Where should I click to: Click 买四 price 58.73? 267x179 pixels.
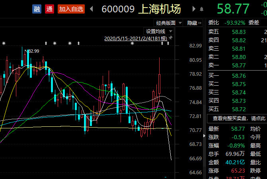[239, 101]
